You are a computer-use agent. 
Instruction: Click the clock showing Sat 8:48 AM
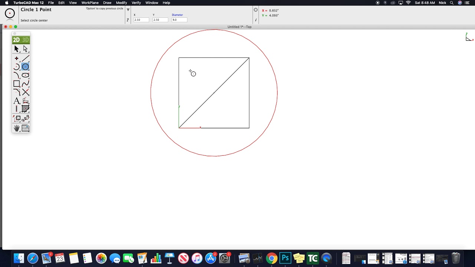[x=425, y=3]
